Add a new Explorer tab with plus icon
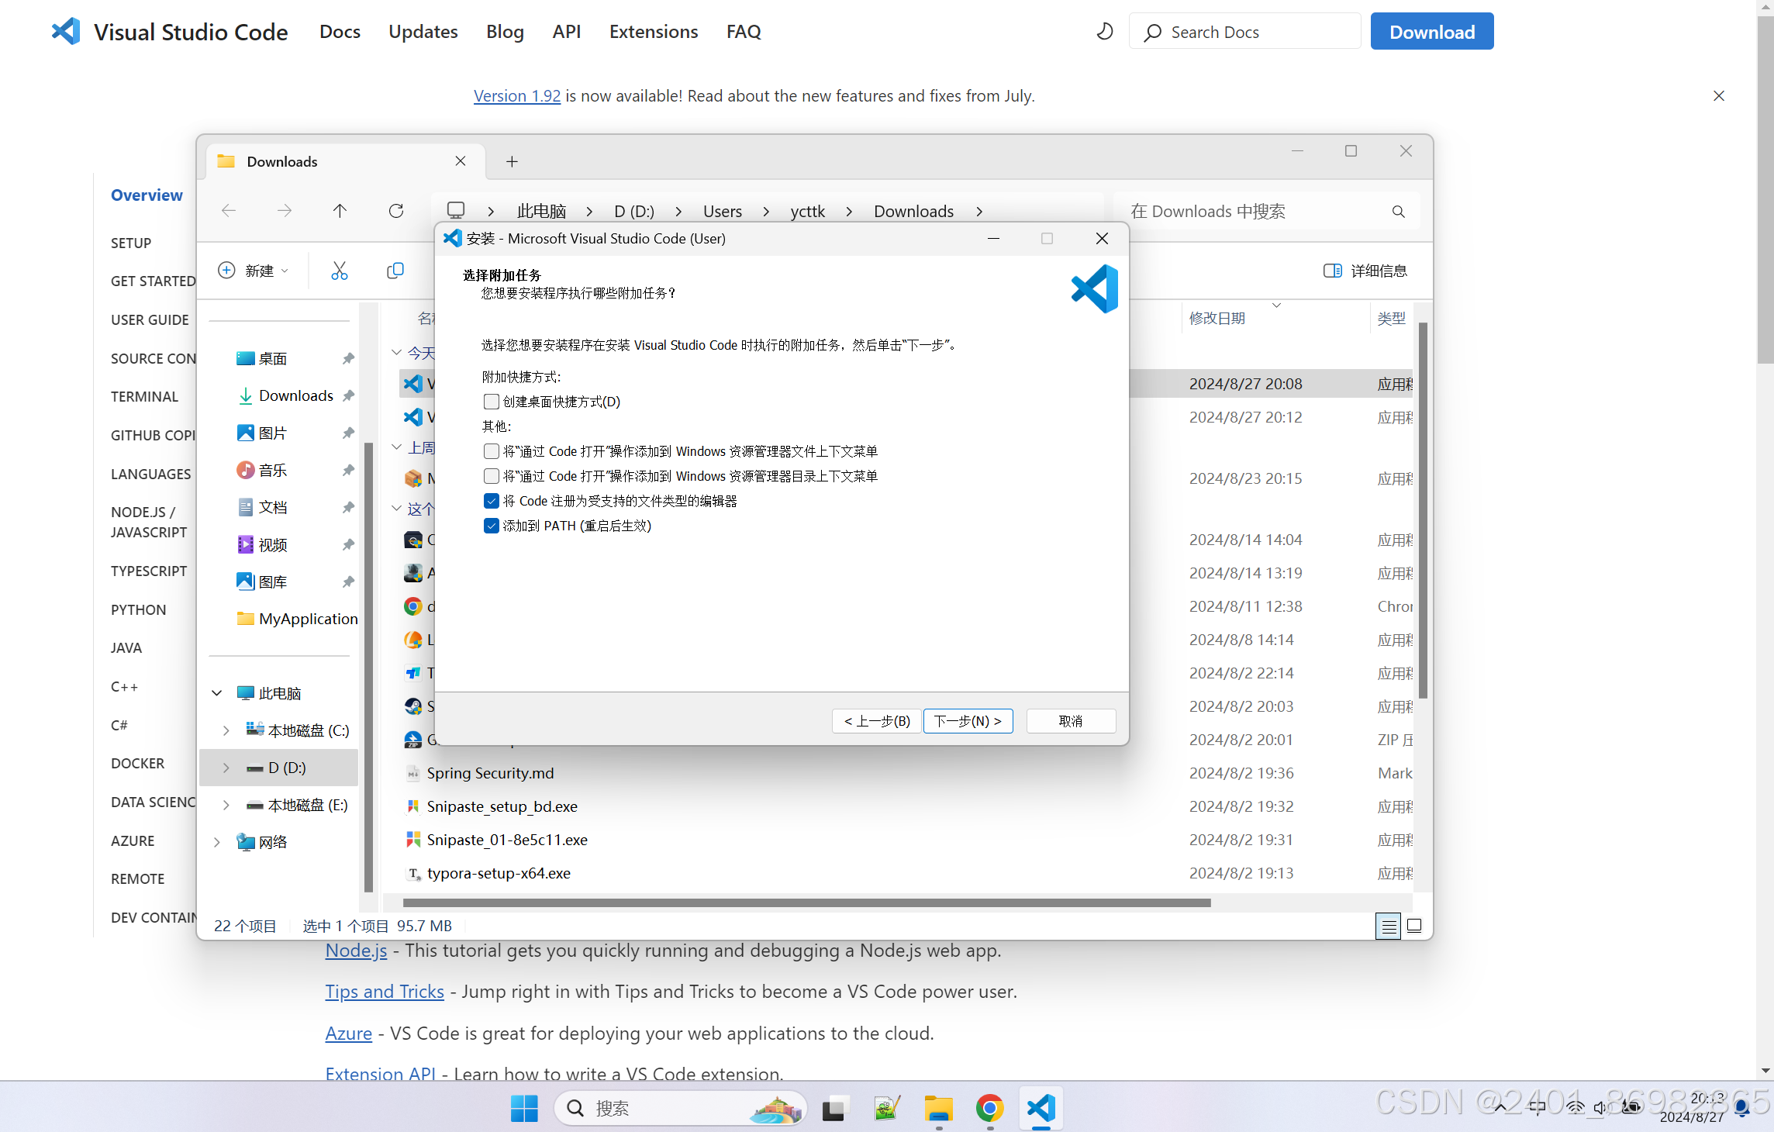This screenshot has height=1132, width=1774. pos(512,161)
